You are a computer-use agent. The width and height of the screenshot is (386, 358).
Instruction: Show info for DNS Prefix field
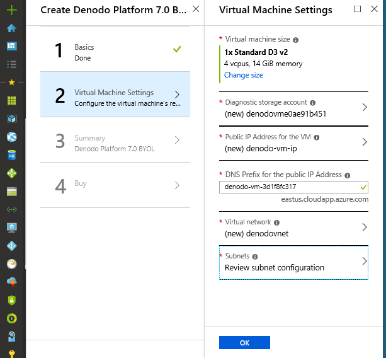(348, 175)
